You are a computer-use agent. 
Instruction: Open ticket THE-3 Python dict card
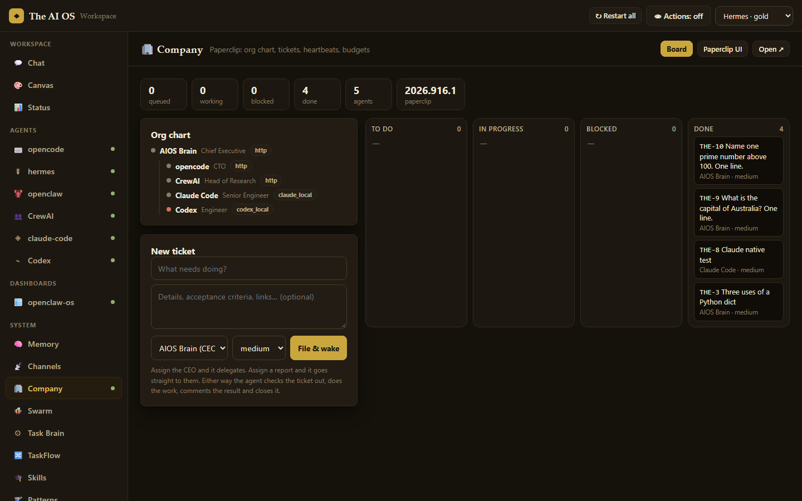pyautogui.click(x=739, y=302)
